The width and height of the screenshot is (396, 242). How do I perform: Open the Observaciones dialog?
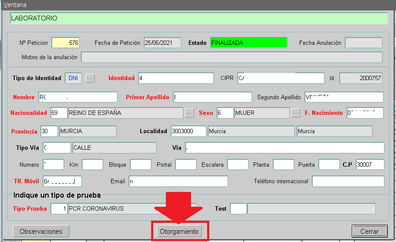coord(41,232)
